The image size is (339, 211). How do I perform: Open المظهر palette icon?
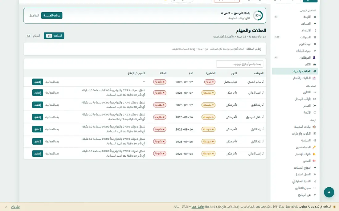[x=314, y=161]
